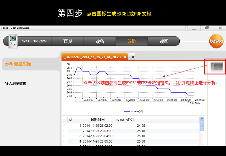Screen dimensions: 226x156
Task: Click the 174T - 36852240 device label
Action: pos(35,41)
